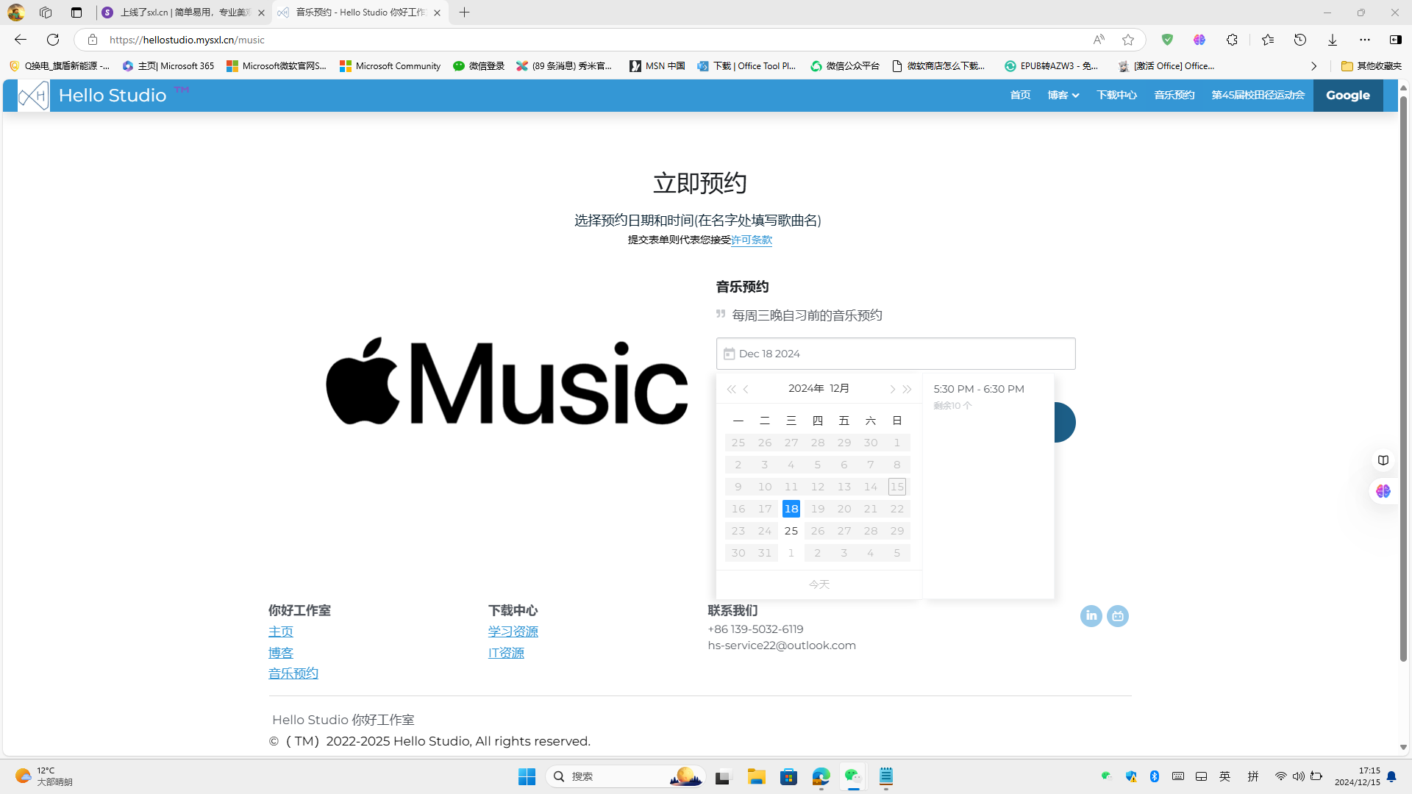Screen dimensions: 1412x794
Task: Open the notification bell in system tray
Action: coord(1391,776)
